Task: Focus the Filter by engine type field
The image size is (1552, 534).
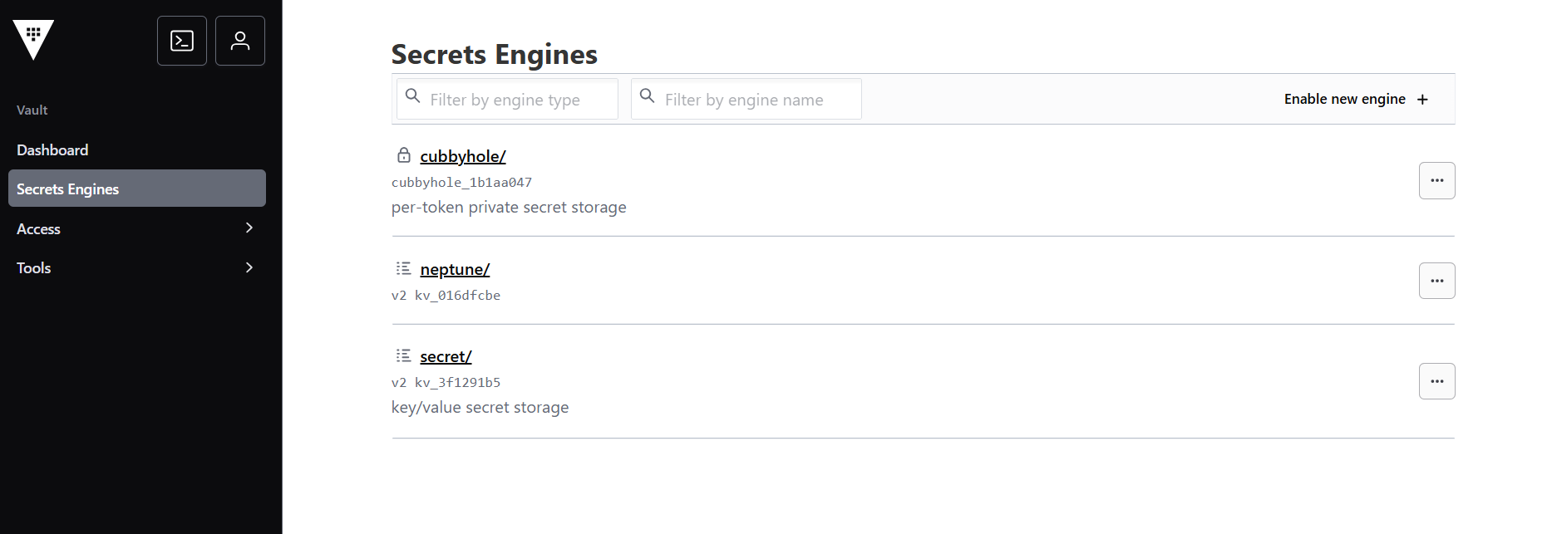Action: (x=507, y=99)
